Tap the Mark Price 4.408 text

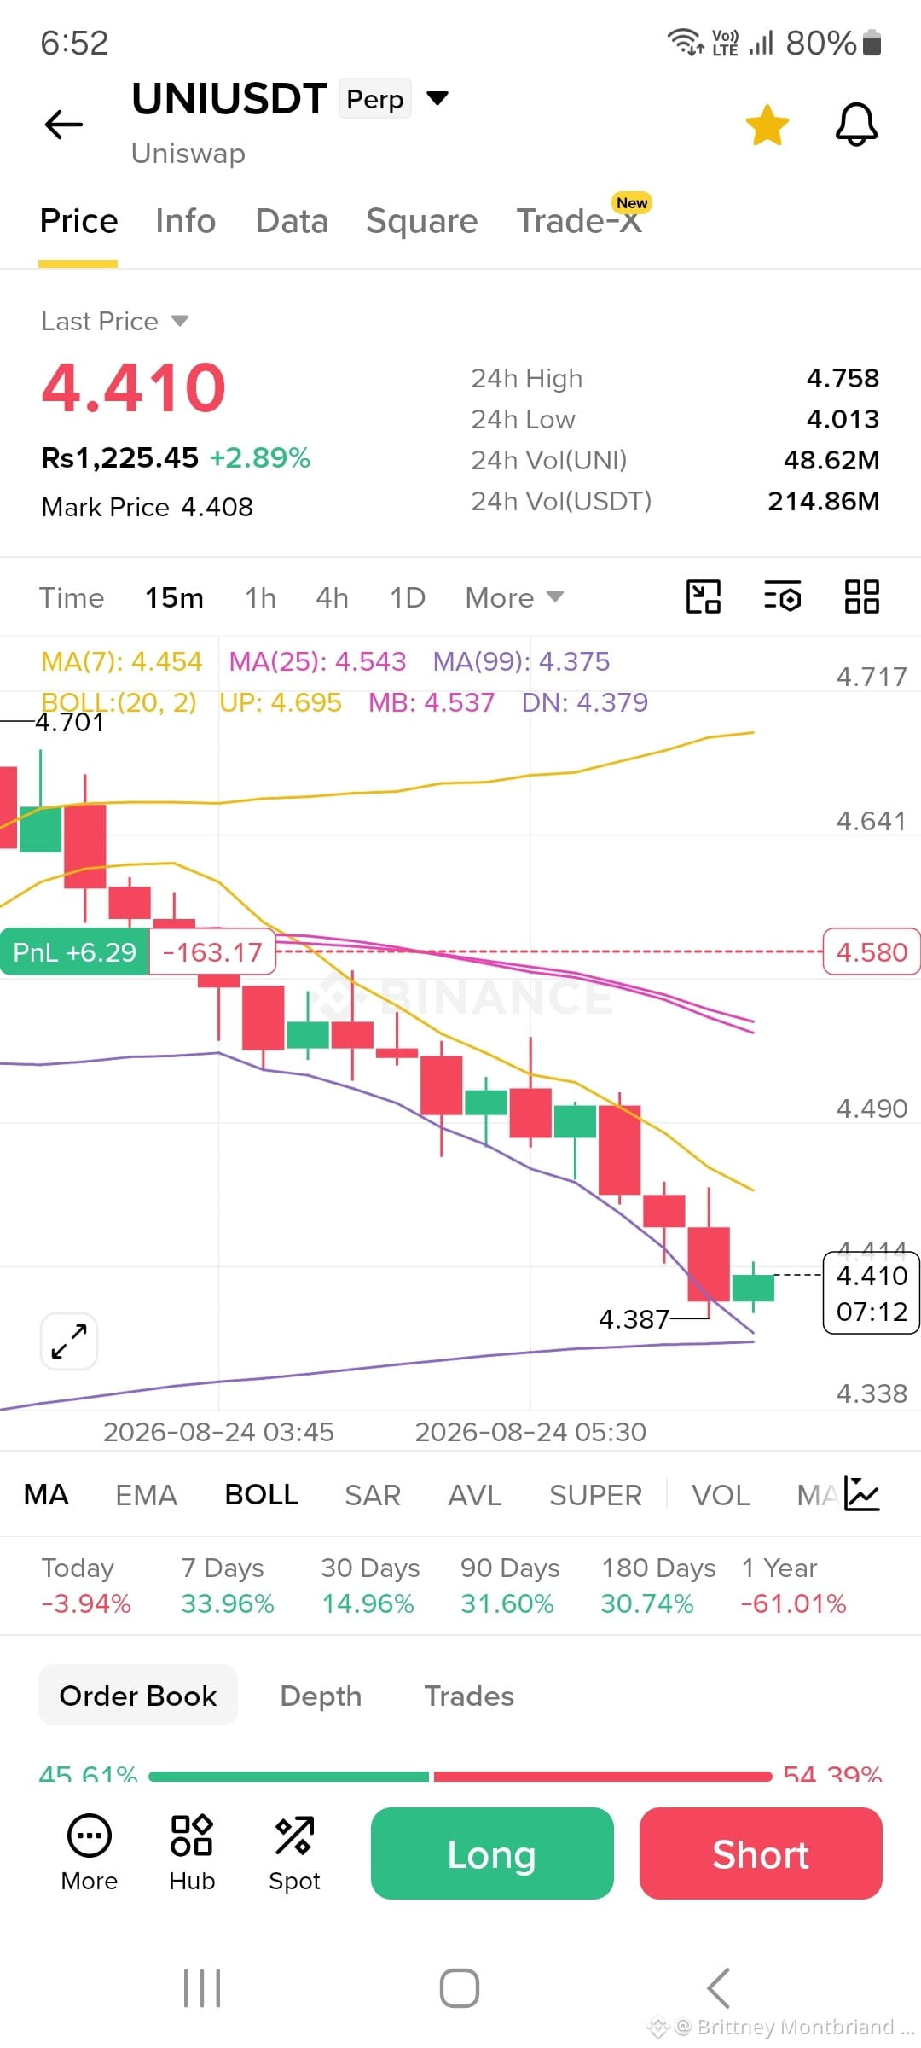[x=148, y=507]
